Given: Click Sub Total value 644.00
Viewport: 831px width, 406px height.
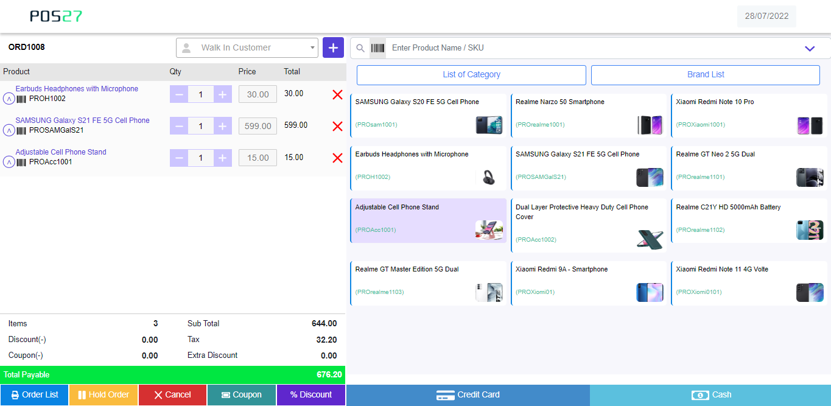Looking at the screenshot, I should point(324,324).
